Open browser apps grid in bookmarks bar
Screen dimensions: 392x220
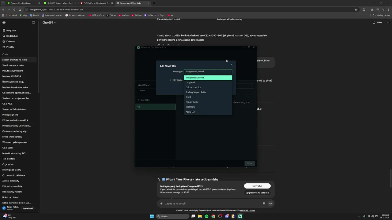coord(3,15)
